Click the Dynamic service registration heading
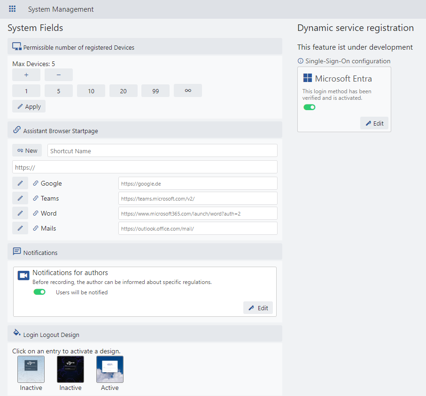 click(356, 28)
